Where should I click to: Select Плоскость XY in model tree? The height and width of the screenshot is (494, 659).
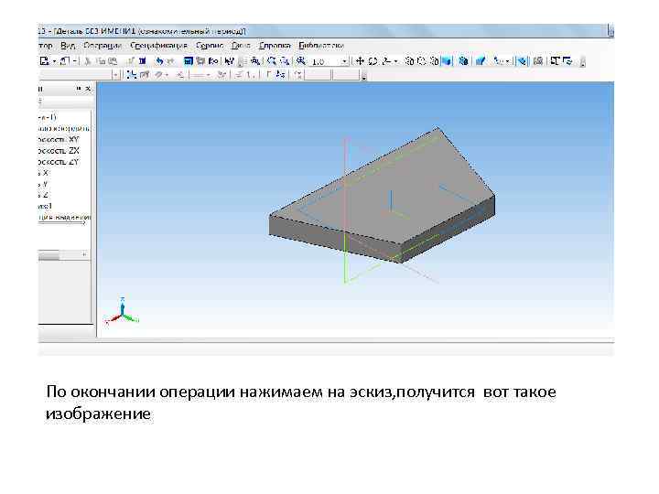tap(59, 139)
